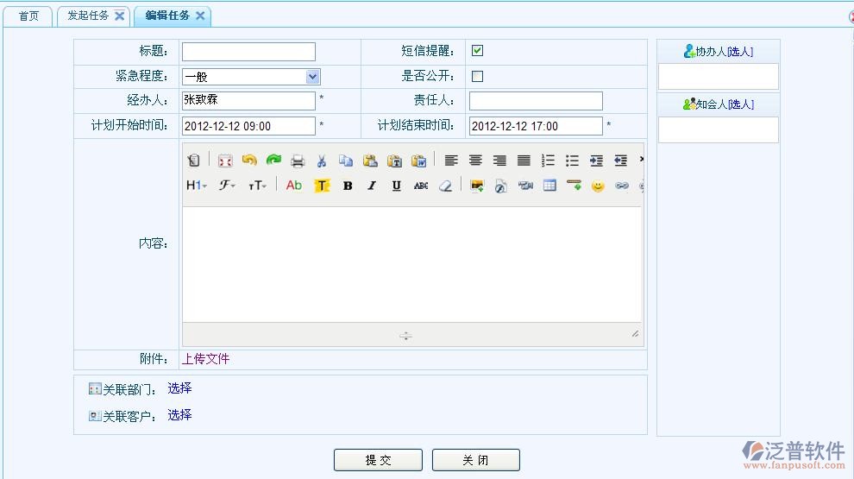
Task: Click inside the 内容 editor area
Action: pyautogui.click(x=412, y=264)
